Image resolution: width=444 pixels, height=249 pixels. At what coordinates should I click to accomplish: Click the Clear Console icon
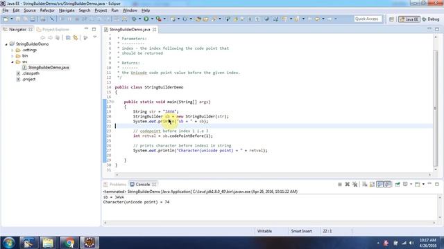365,185
